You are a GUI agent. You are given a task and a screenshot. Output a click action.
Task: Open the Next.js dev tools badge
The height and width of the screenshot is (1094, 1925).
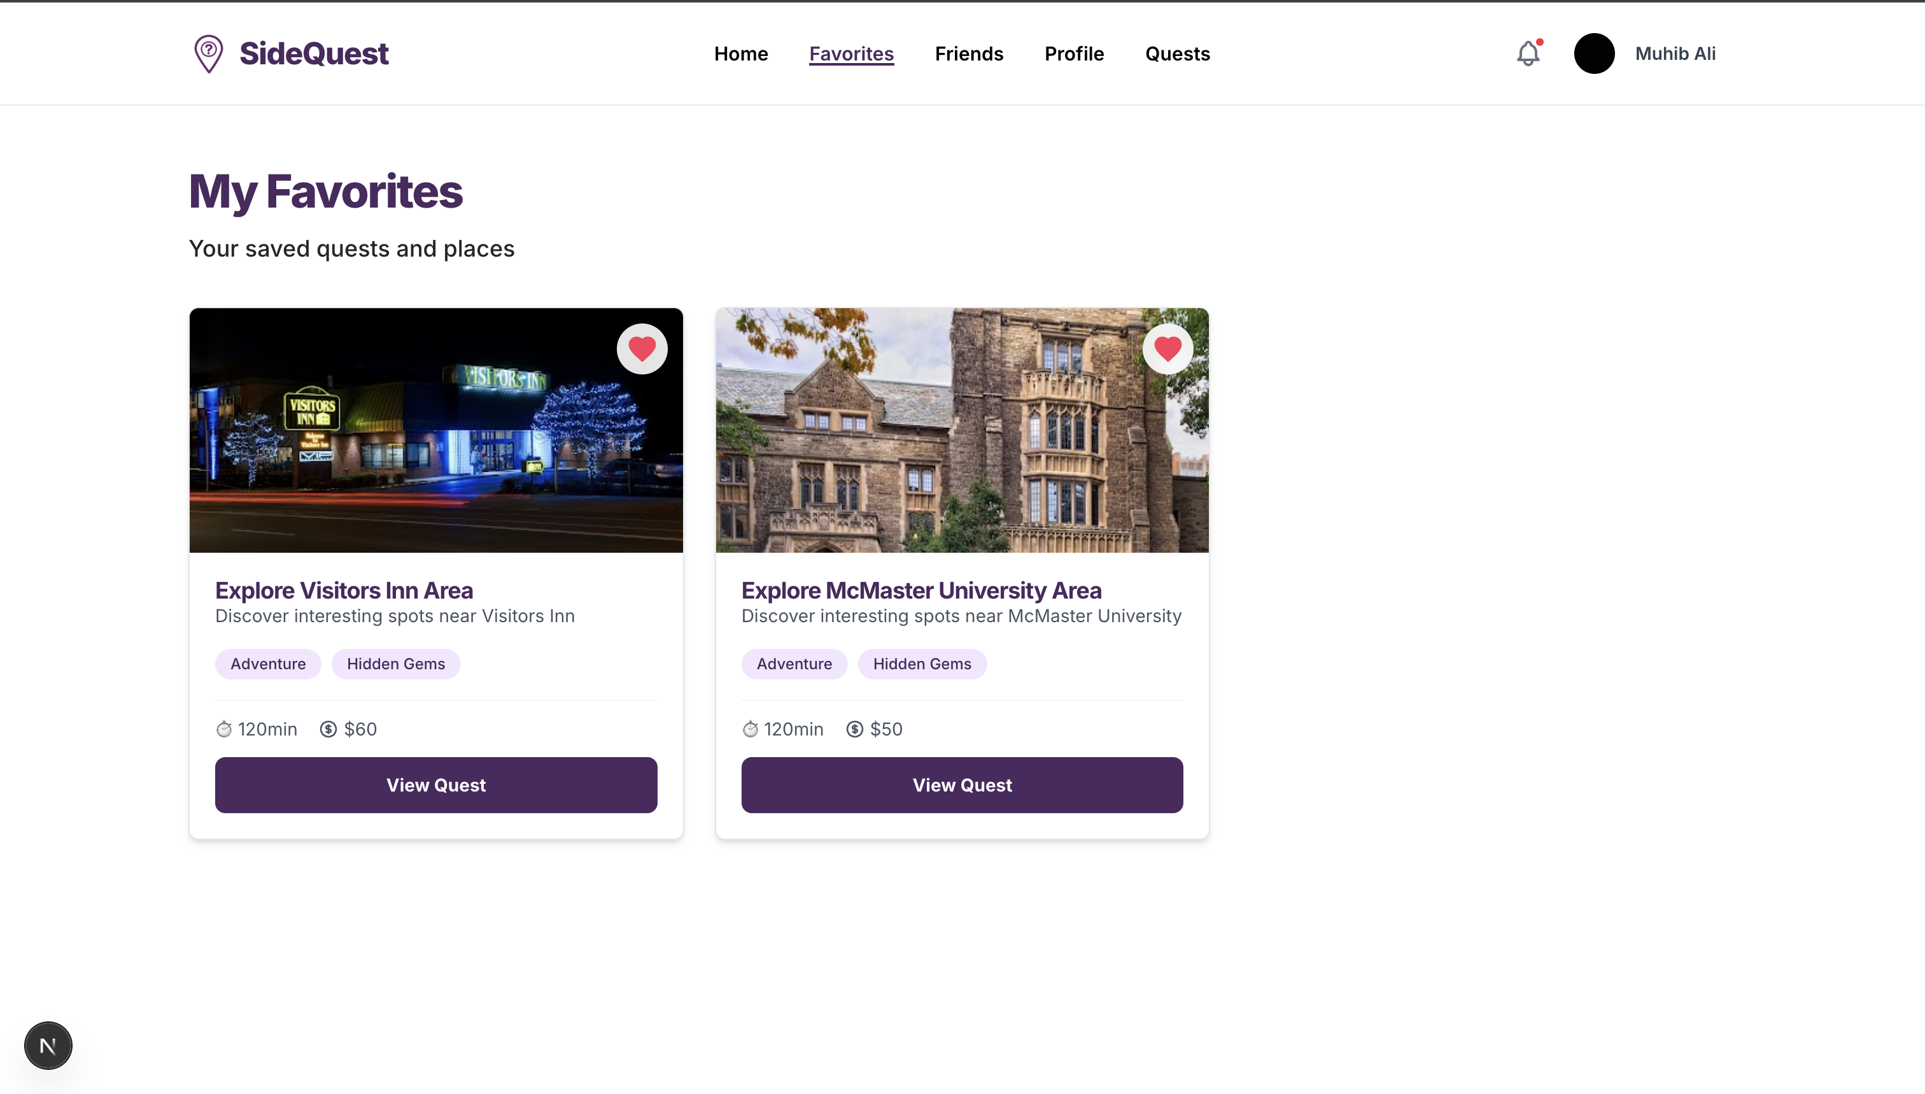click(48, 1045)
